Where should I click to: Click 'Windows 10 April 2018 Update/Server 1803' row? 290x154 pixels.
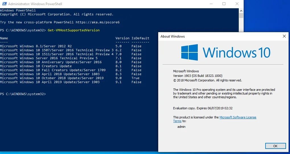click(71, 74)
